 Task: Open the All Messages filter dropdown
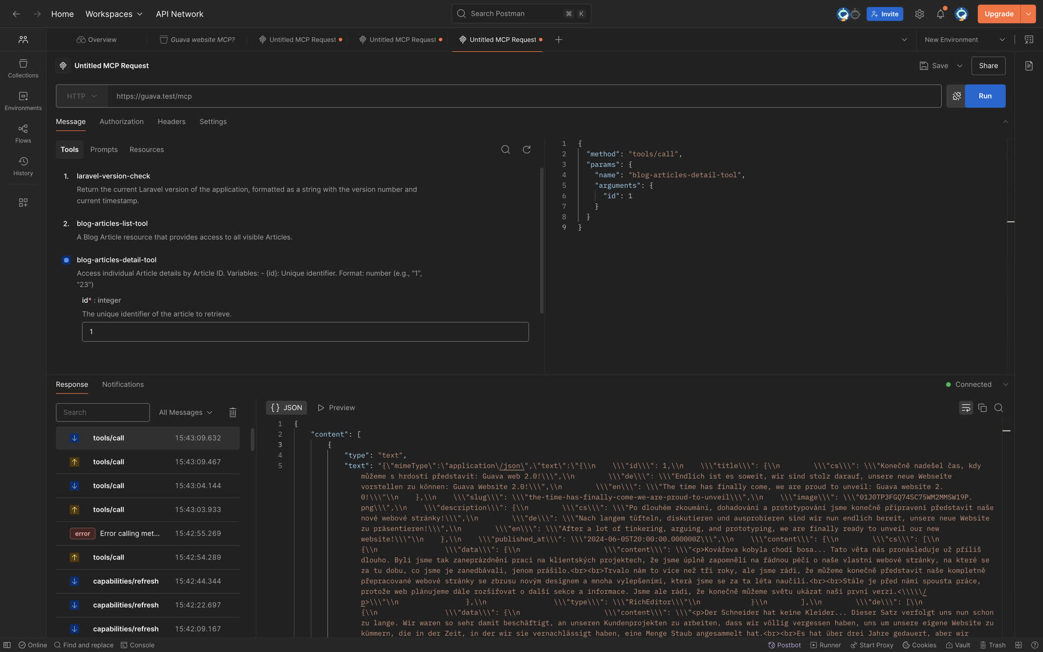pyautogui.click(x=185, y=412)
